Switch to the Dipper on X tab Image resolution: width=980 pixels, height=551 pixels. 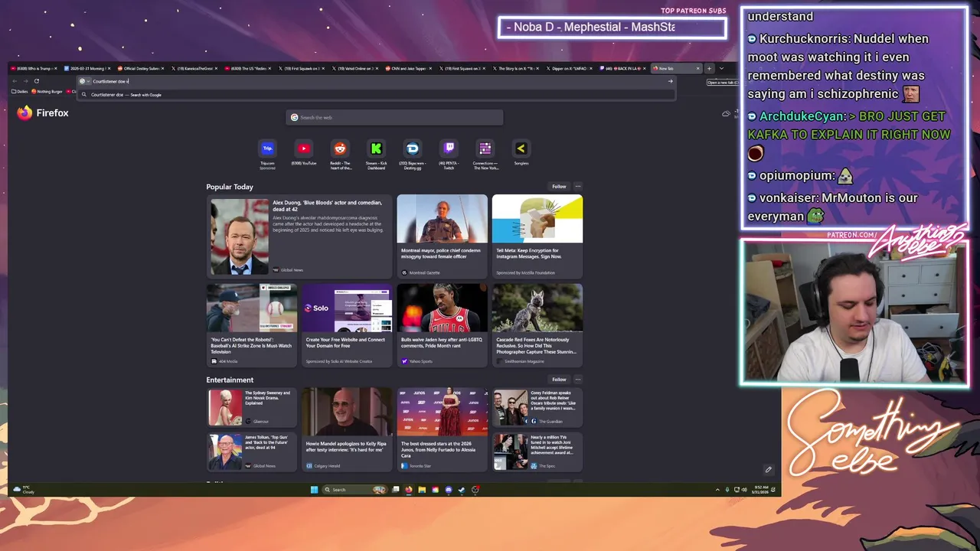[570, 68]
